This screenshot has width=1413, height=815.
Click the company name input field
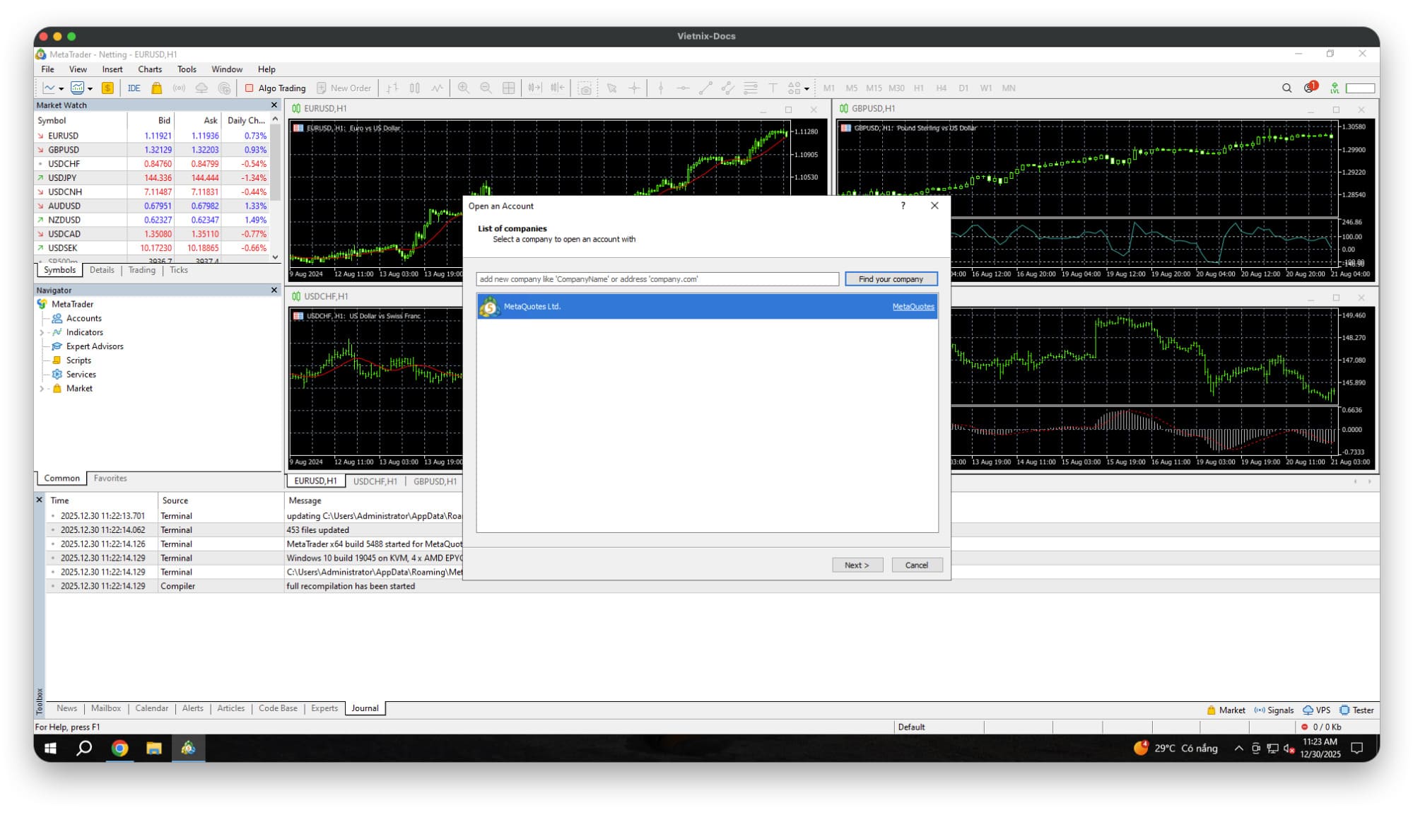pyautogui.click(x=657, y=279)
